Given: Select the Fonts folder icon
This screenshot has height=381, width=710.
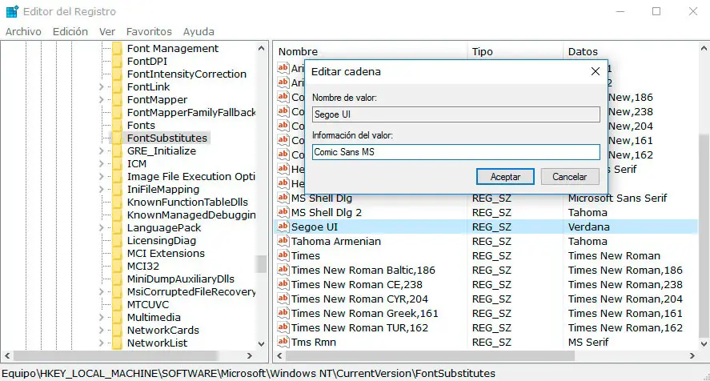Looking at the screenshot, I should (117, 125).
